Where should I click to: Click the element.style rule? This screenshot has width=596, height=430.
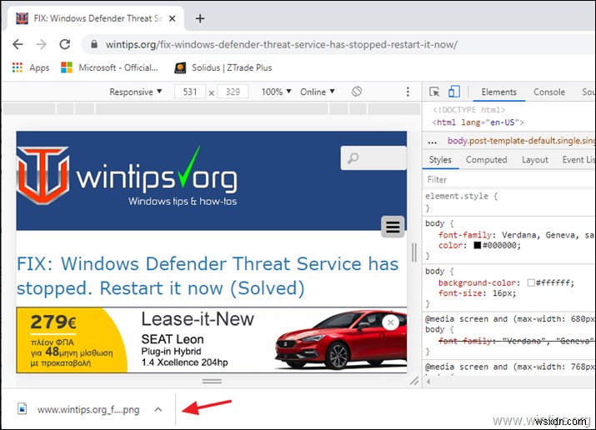coord(461,196)
